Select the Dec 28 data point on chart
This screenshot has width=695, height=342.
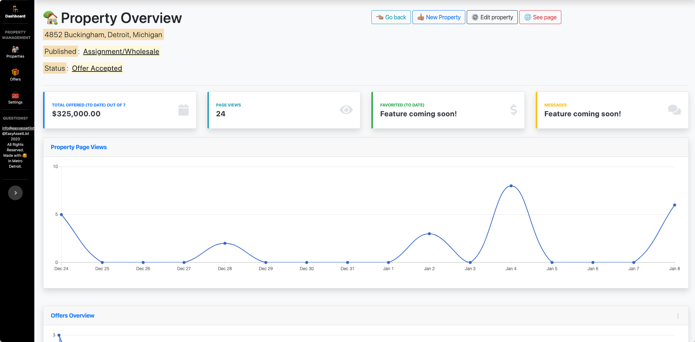click(x=225, y=243)
